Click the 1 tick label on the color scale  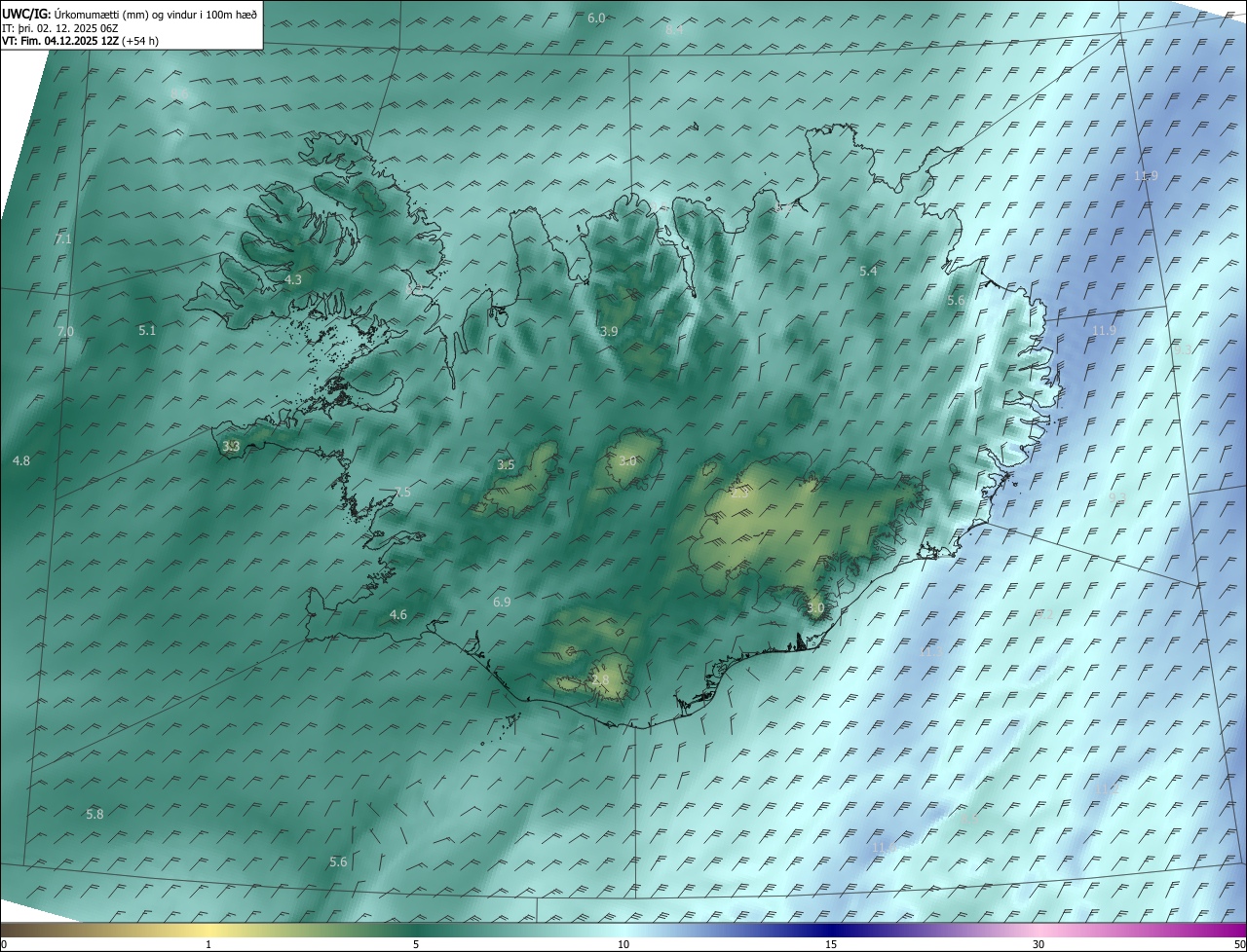pyautogui.click(x=208, y=945)
